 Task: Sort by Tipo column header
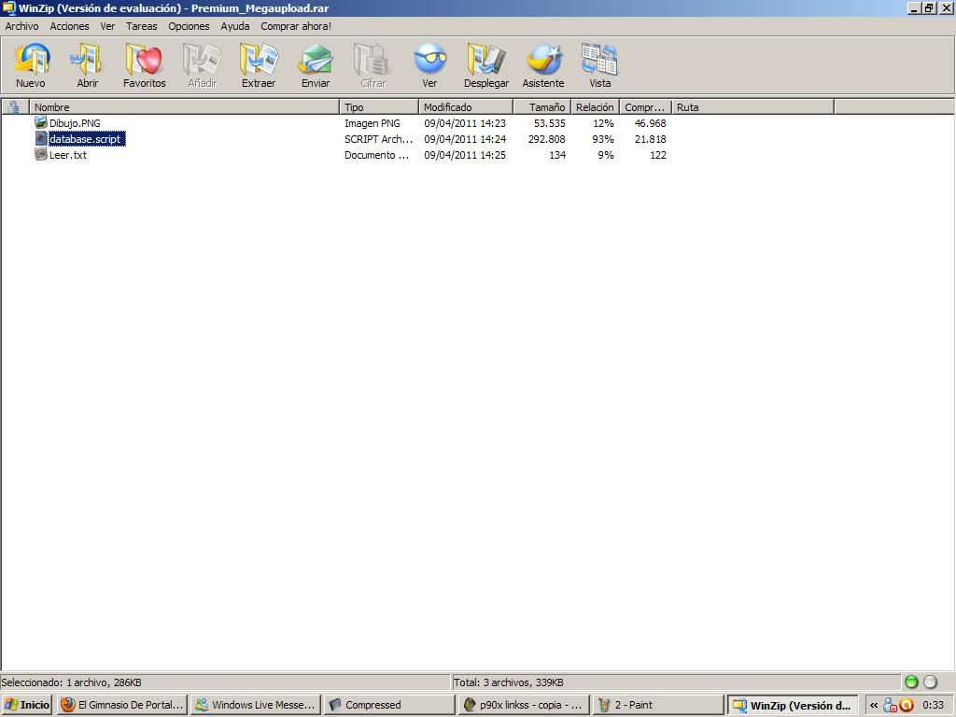point(379,107)
